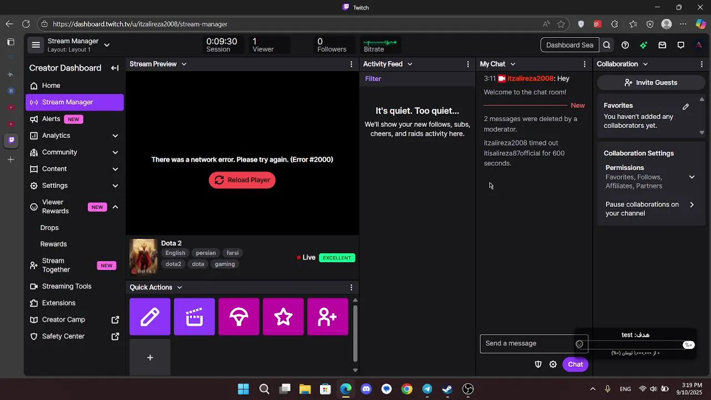
Task: Expand the Activity Feed title dropdown
Action: (410, 64)
